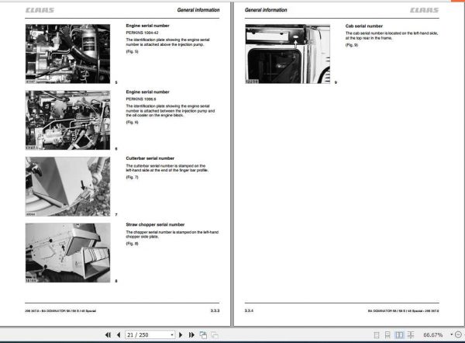The width and height of the screenshot is (465, 343).
Task: Click the '(Fig. 9)' reference text
Action: click(x=352, y=45)
